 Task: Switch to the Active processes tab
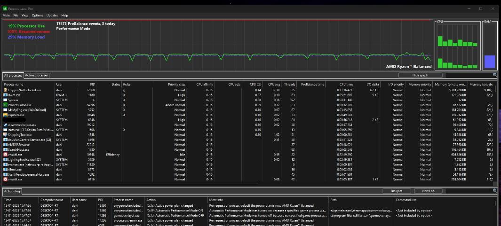click(36, 75)
